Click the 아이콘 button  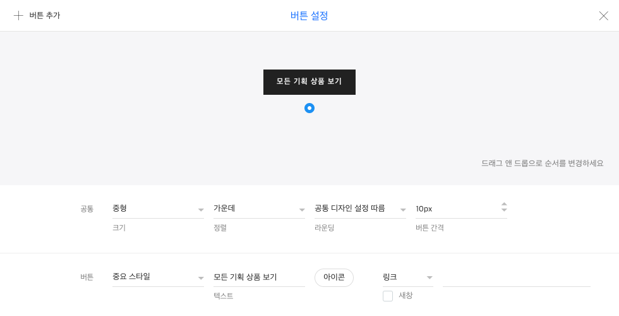coord(334,277)
